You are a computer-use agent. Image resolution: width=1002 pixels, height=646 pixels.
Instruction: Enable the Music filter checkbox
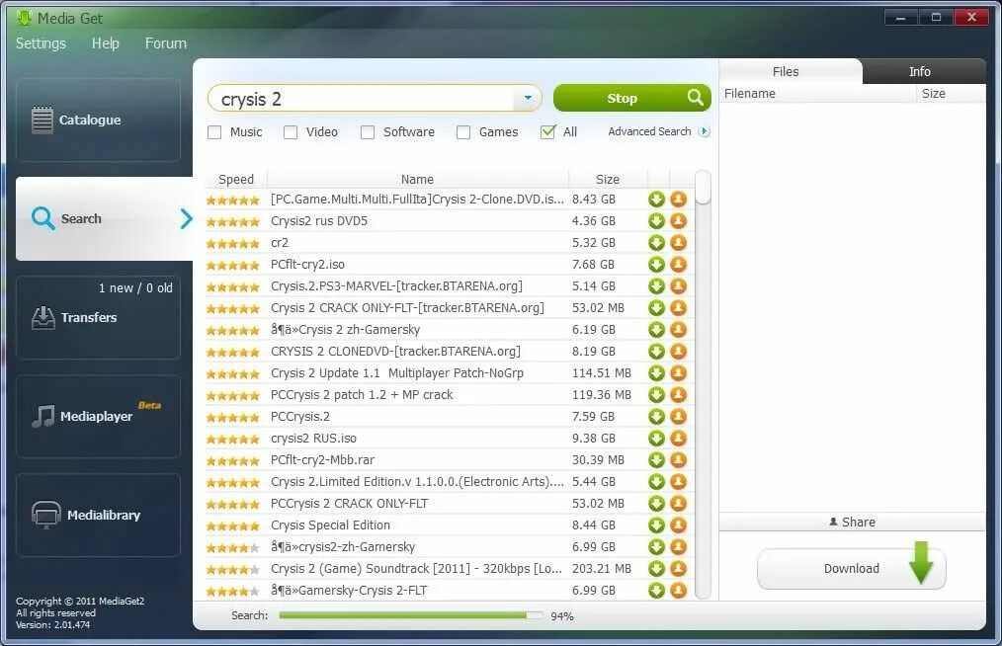coord(214,132)
